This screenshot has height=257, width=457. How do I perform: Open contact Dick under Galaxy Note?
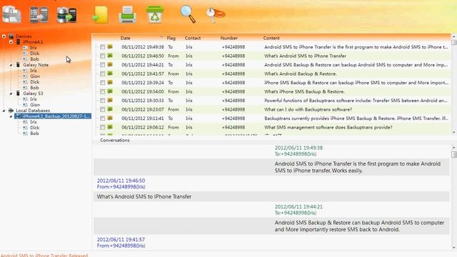pyautogui.click(x=34, y=82)
